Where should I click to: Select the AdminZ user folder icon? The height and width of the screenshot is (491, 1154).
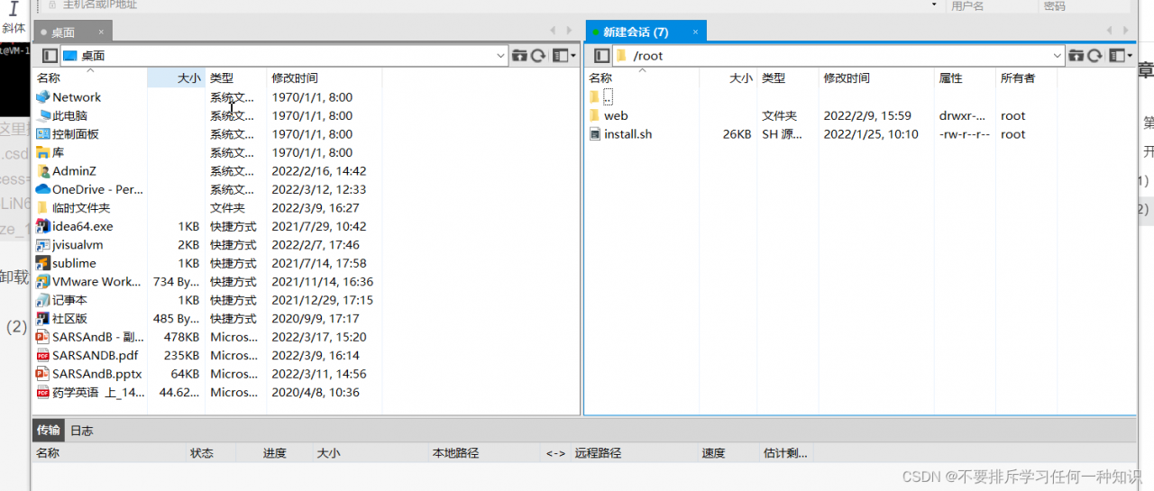coord(42,171)
